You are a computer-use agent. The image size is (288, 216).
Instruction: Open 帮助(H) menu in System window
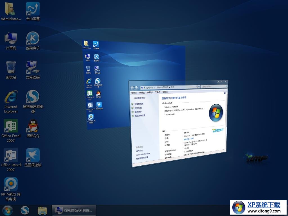click(165, 92)
